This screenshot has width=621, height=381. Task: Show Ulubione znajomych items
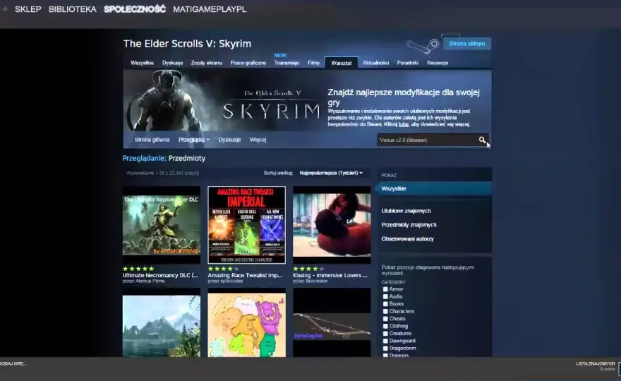click(x=406, y=211)
